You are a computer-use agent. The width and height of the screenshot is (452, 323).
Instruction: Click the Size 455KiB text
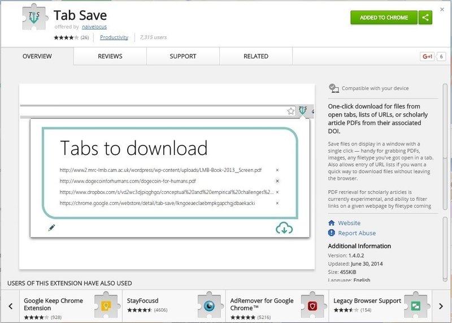coord(342,272)
